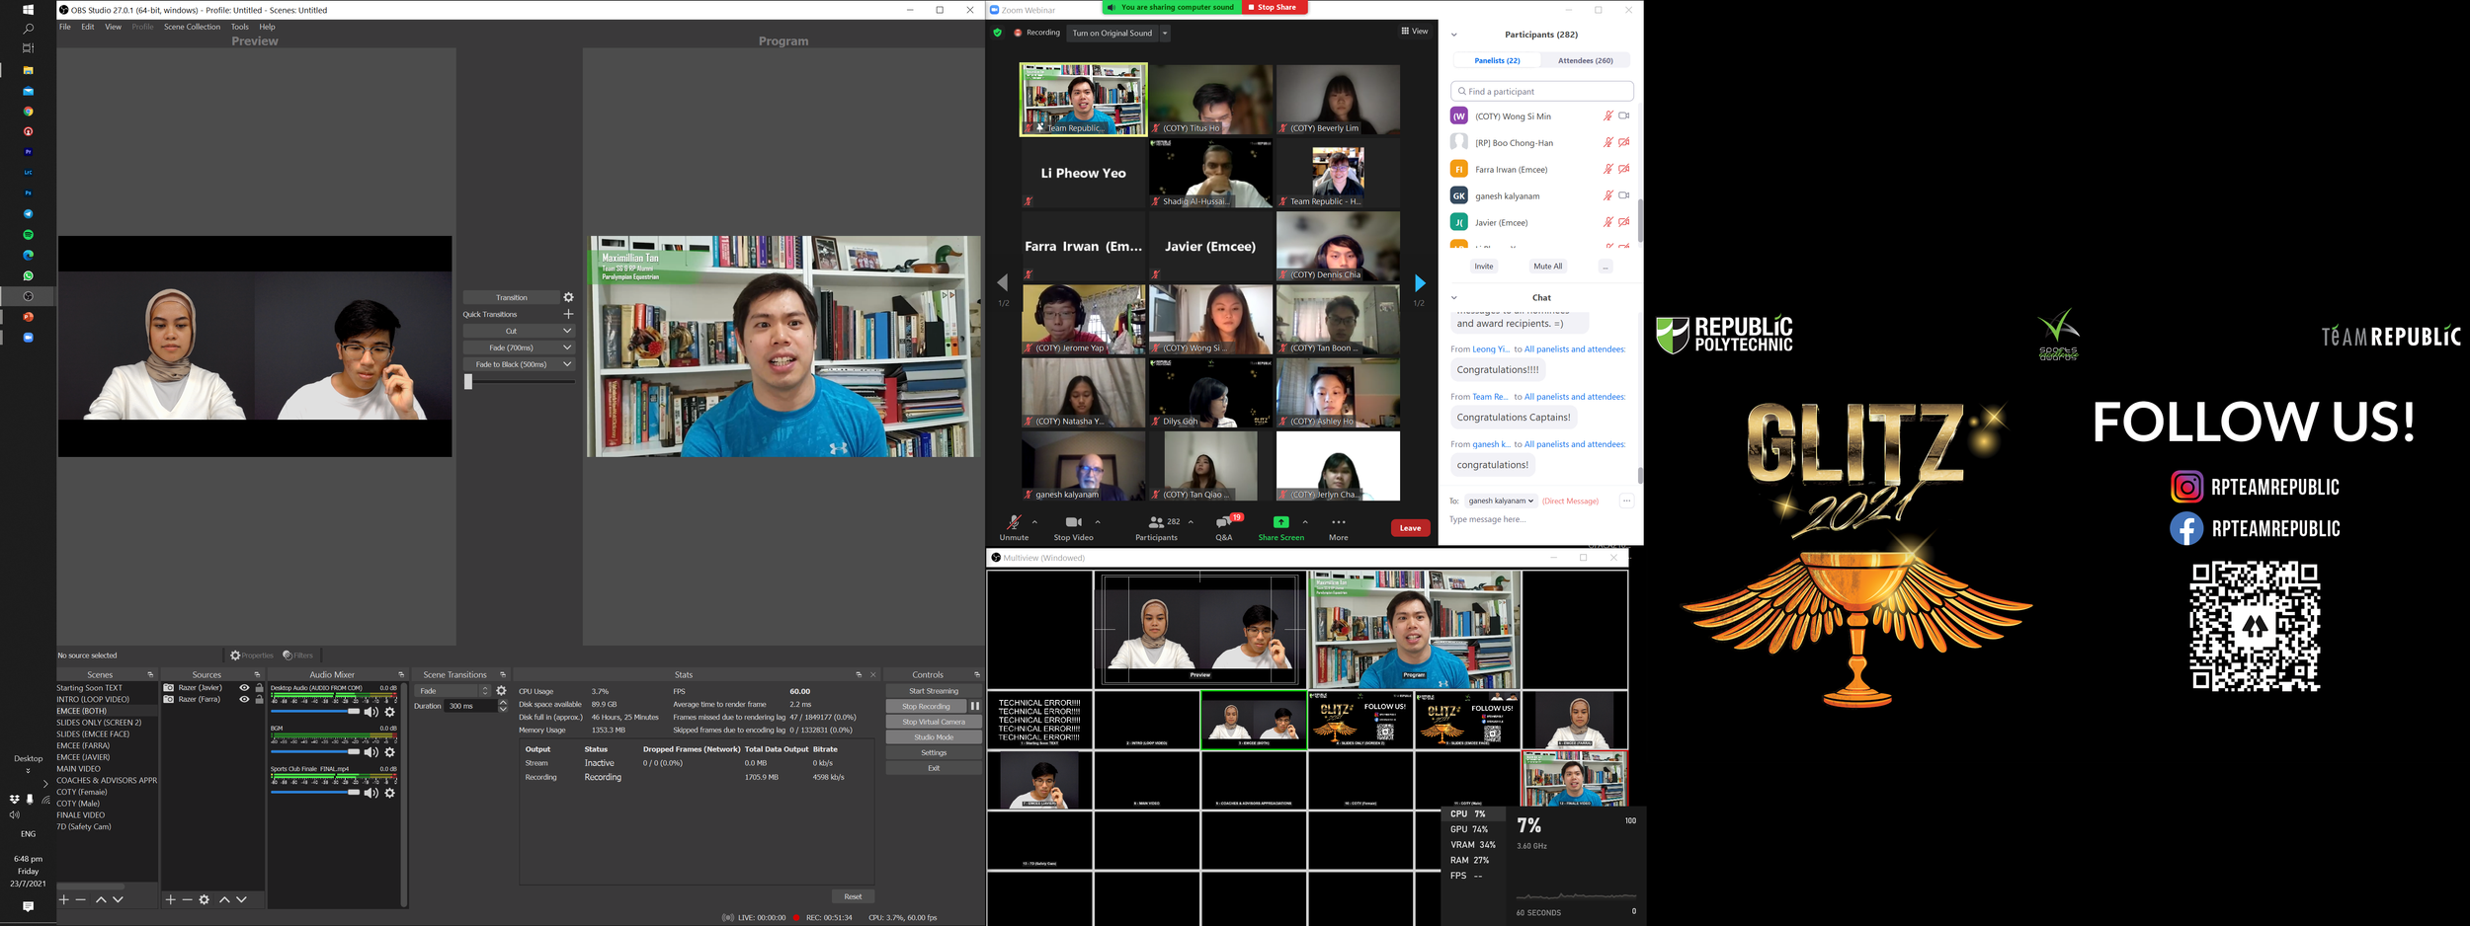Click Share Screen in Zoom toolbar

tap(1280, 527)
